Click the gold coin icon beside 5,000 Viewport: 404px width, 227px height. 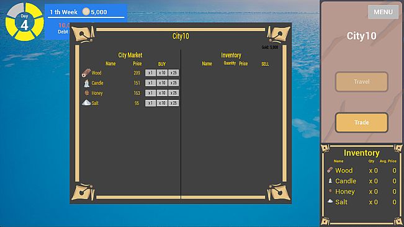click(x=86, y=12)
